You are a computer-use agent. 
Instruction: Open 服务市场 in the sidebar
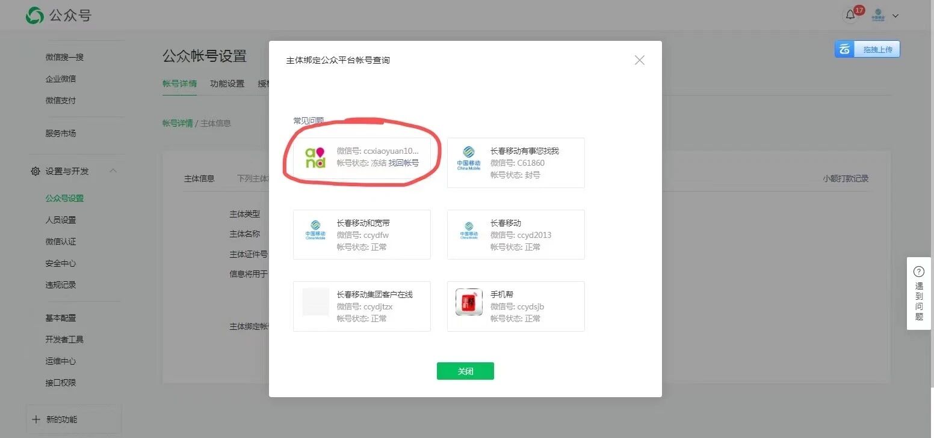61,133
